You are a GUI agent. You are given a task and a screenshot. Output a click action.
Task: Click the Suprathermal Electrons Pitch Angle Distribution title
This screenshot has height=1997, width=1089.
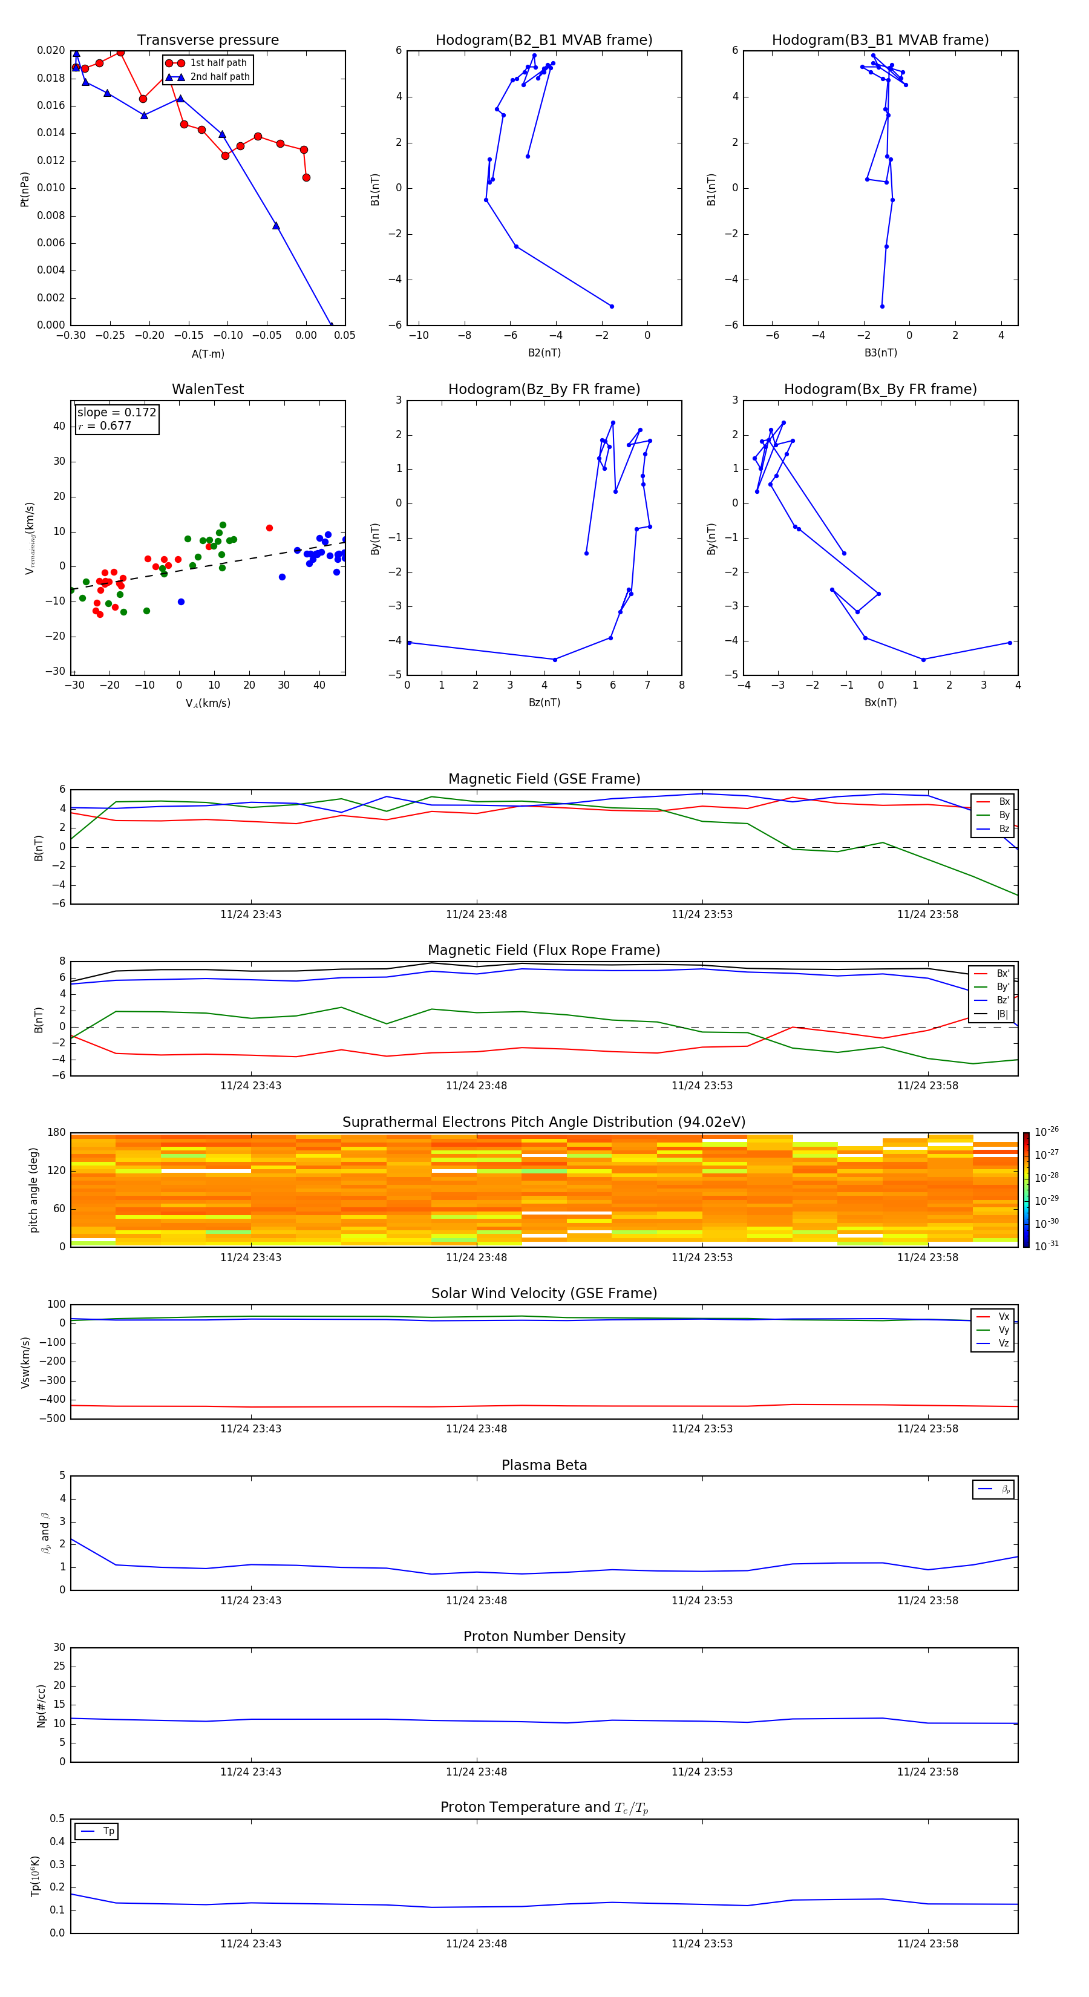544,1123
